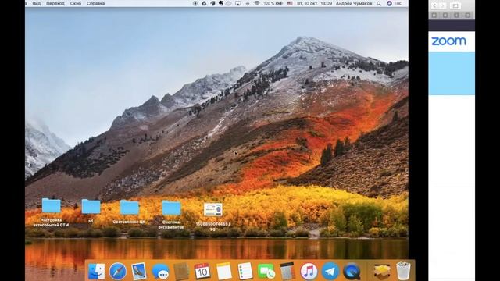Viewport: 500px width, 281px height.
Task: Open the Mail stamp icon in Dock
Action: (x=139, y=271)
